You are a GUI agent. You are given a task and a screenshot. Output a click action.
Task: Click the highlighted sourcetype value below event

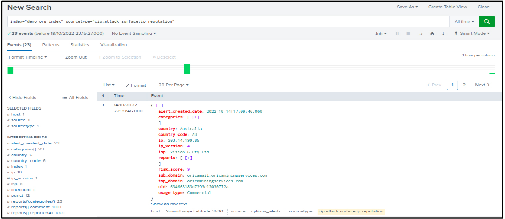(351, 211)
